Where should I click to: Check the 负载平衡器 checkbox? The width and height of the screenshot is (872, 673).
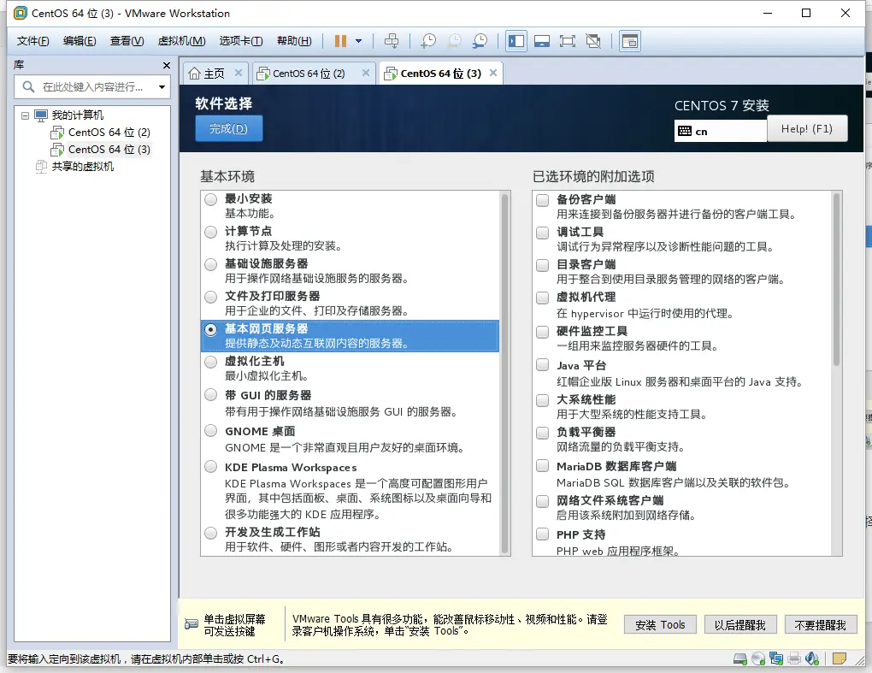point(542,433)
